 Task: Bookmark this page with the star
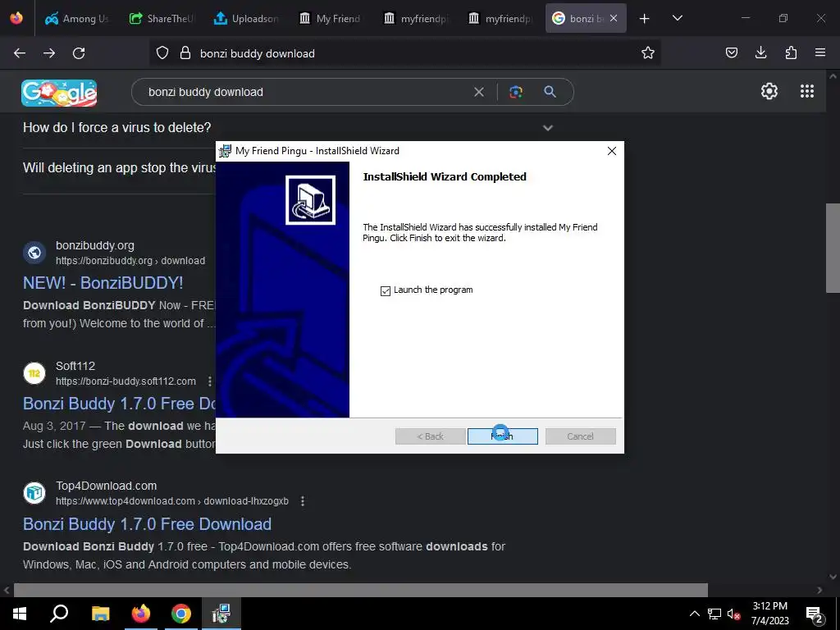(648, 52)
